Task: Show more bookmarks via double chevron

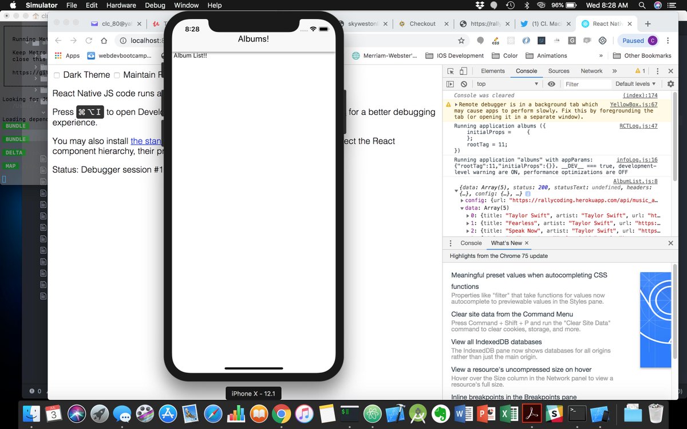Action: [x=601, y=55]
